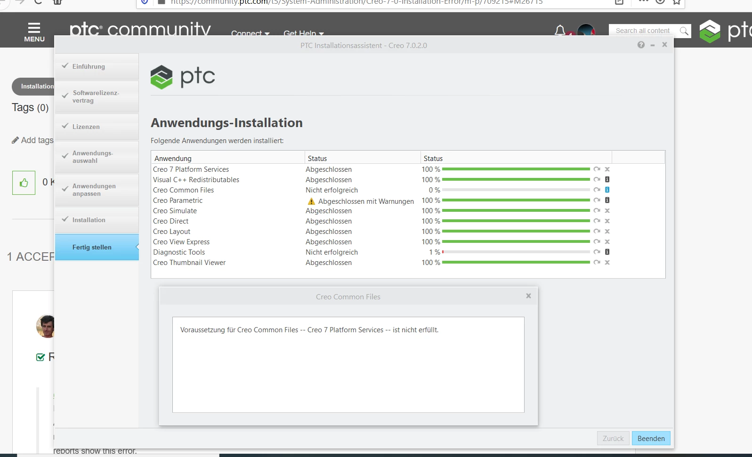Retry Diagnostic Tools installation

597,252
